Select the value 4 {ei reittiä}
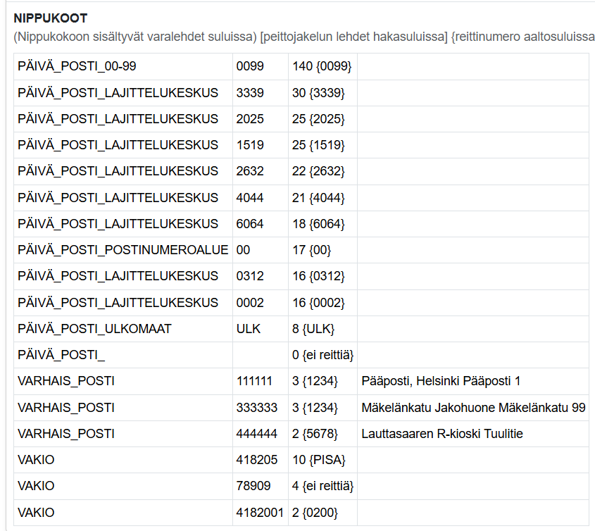The height and width of the screenshot is (531, 595). (323, 486)
